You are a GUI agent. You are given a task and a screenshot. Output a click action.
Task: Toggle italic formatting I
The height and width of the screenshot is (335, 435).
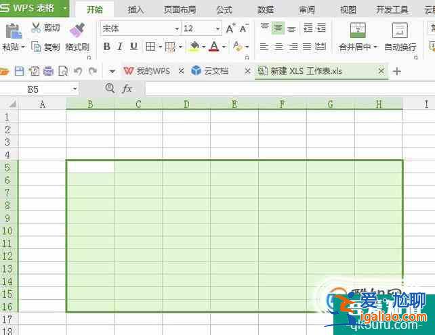pos(120,47)
